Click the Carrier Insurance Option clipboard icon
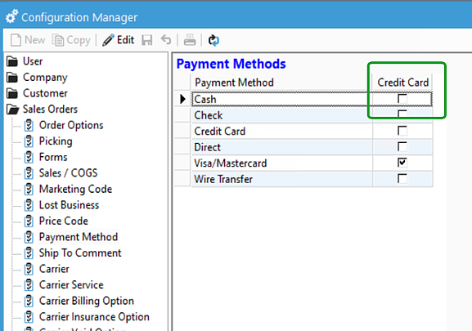472x331 pixels. [29, 316]
